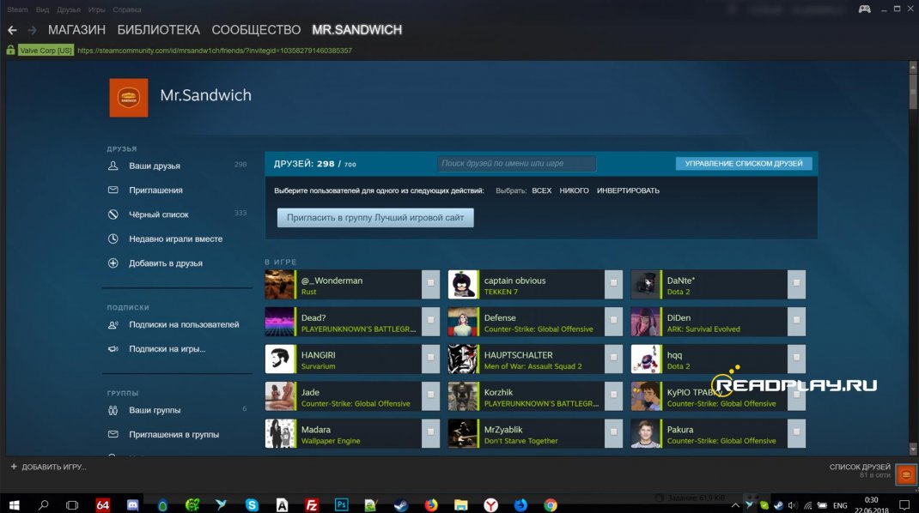This screenshot has width=919, height=513.
Task: Select the checkbox for HAUPTSCHALTER
Action: point(613,357)
